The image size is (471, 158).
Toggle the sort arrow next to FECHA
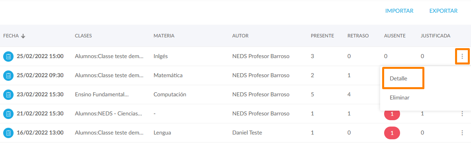[23, 36]
